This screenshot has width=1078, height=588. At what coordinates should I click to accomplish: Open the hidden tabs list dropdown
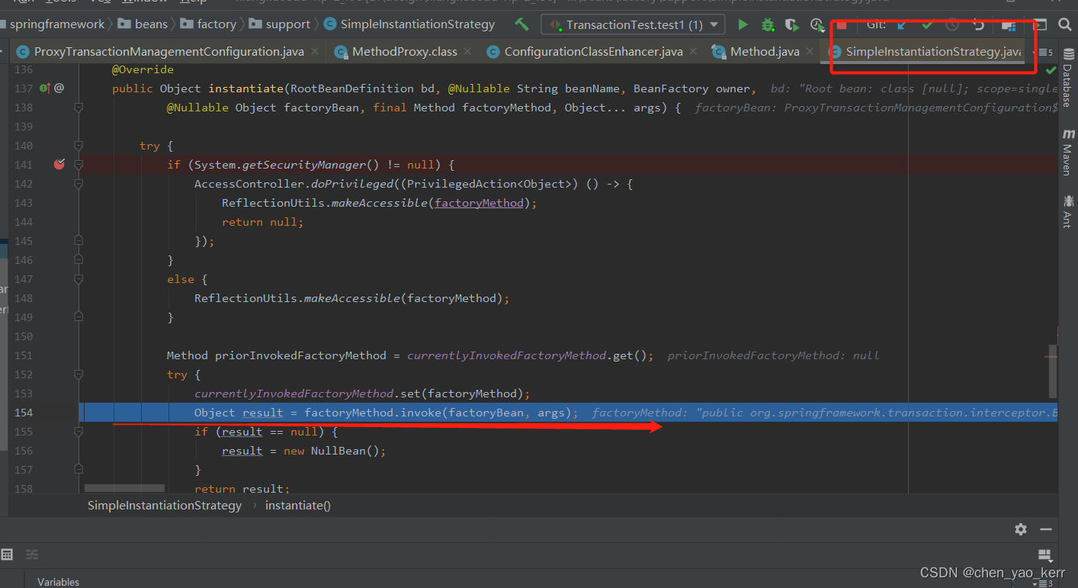[1044, 53]
